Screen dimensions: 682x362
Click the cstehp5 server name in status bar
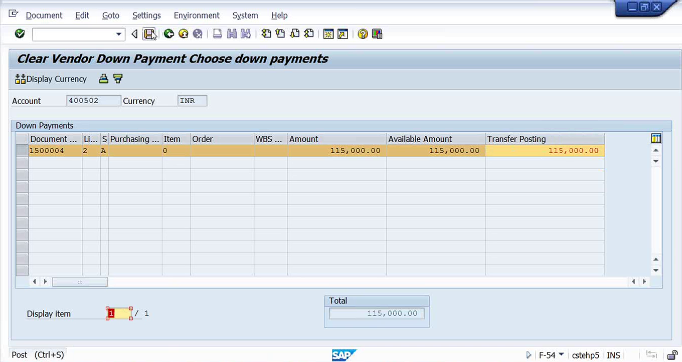click(x=585, y=355)
